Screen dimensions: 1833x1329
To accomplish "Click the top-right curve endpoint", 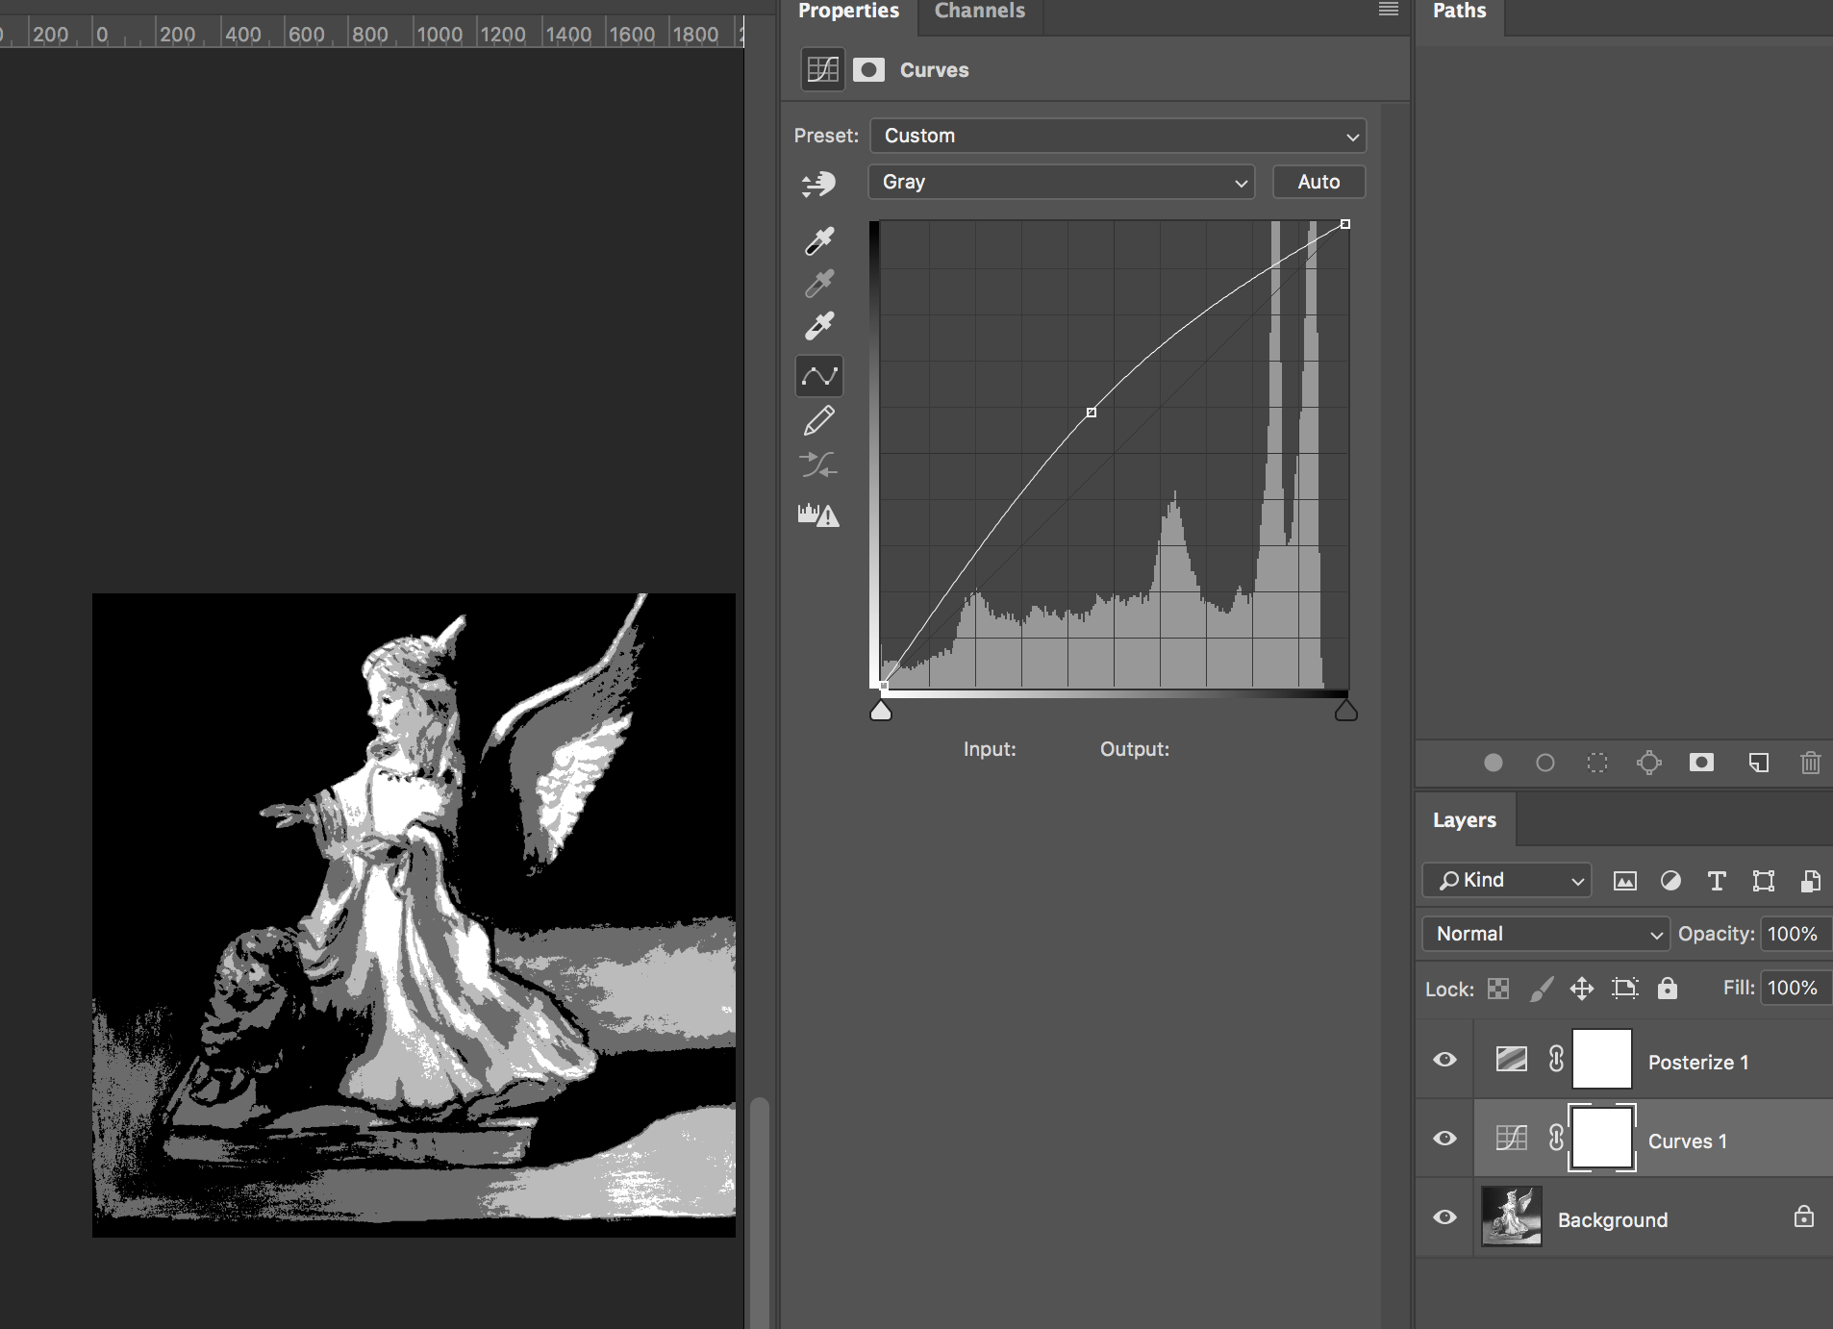I will 1345,224.
